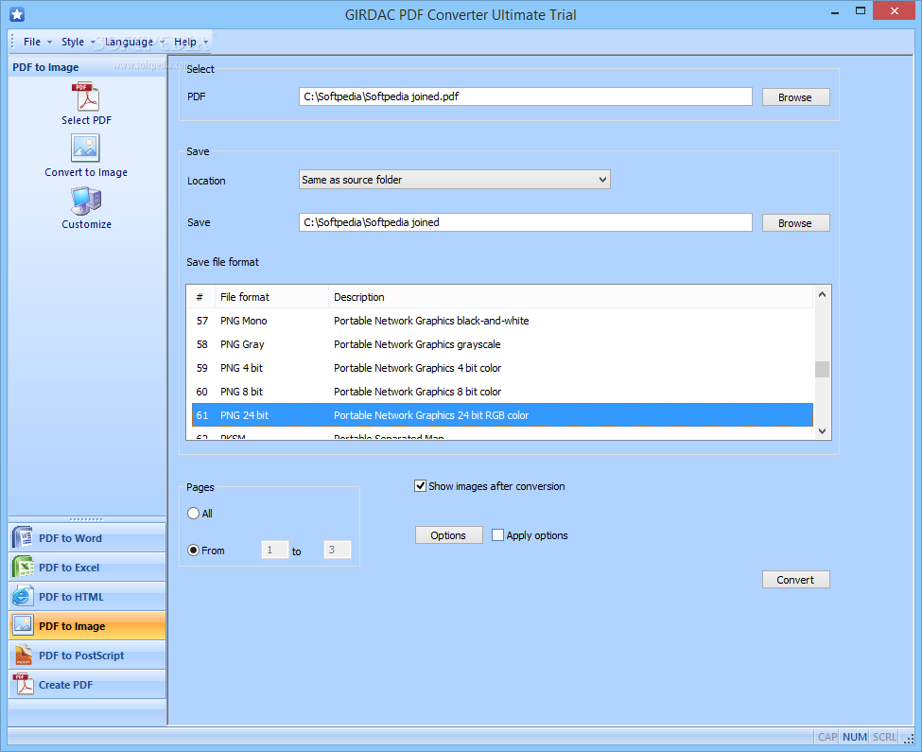Click the SCRL status bar indicator
Image resolution: width=922 pixels, height=752 pixels.
coord(884,737)
